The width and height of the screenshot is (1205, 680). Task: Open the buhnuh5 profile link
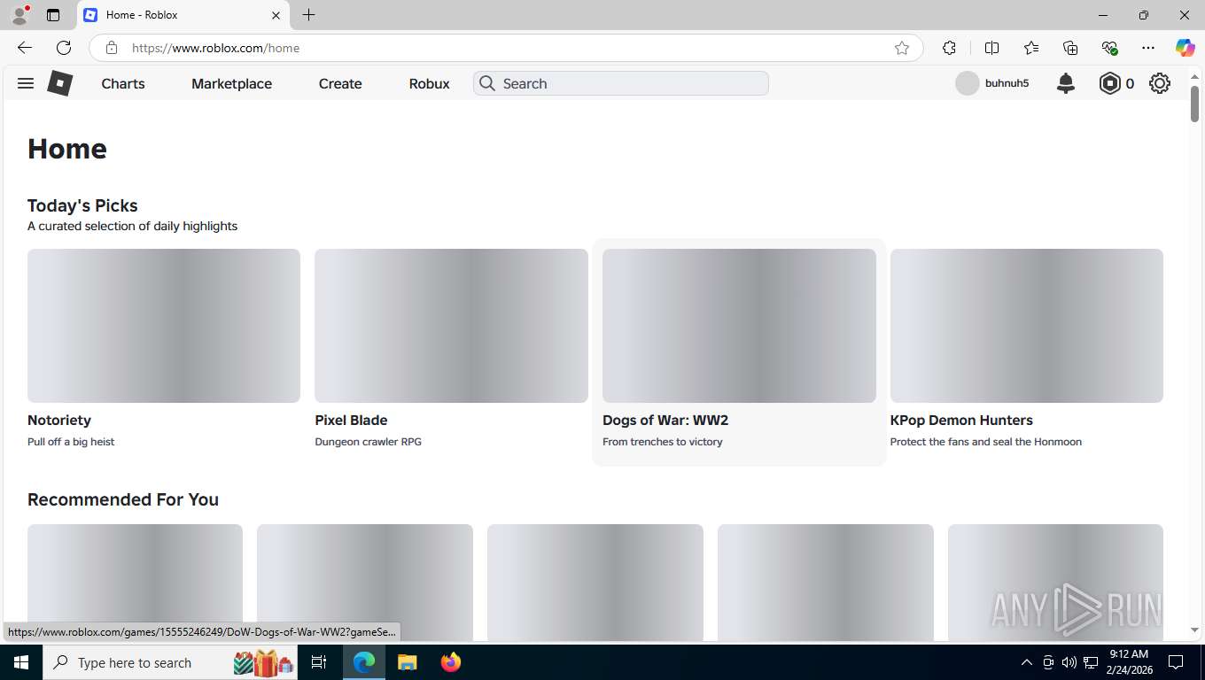[x=1007, y=83]
